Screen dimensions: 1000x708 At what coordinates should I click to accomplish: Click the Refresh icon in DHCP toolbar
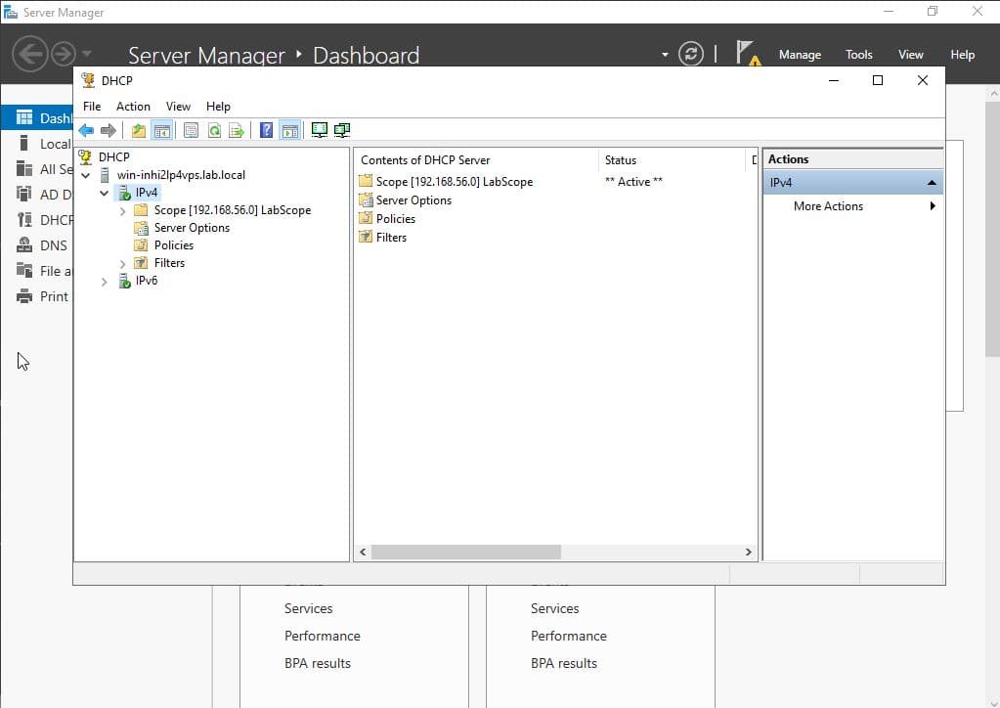213,130
